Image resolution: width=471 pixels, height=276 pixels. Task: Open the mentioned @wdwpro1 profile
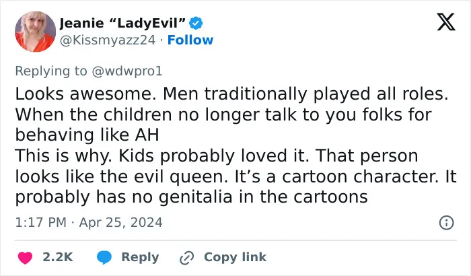(x=126, y=71)
